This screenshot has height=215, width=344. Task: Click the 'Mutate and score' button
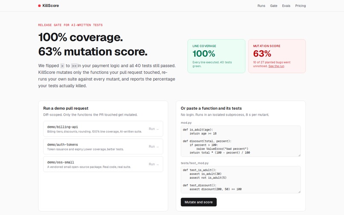pyautogui.click(x=198, y=202)
